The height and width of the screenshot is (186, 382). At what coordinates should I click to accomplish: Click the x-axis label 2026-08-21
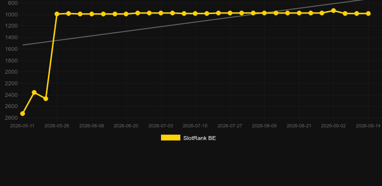(x=299, y=126)
